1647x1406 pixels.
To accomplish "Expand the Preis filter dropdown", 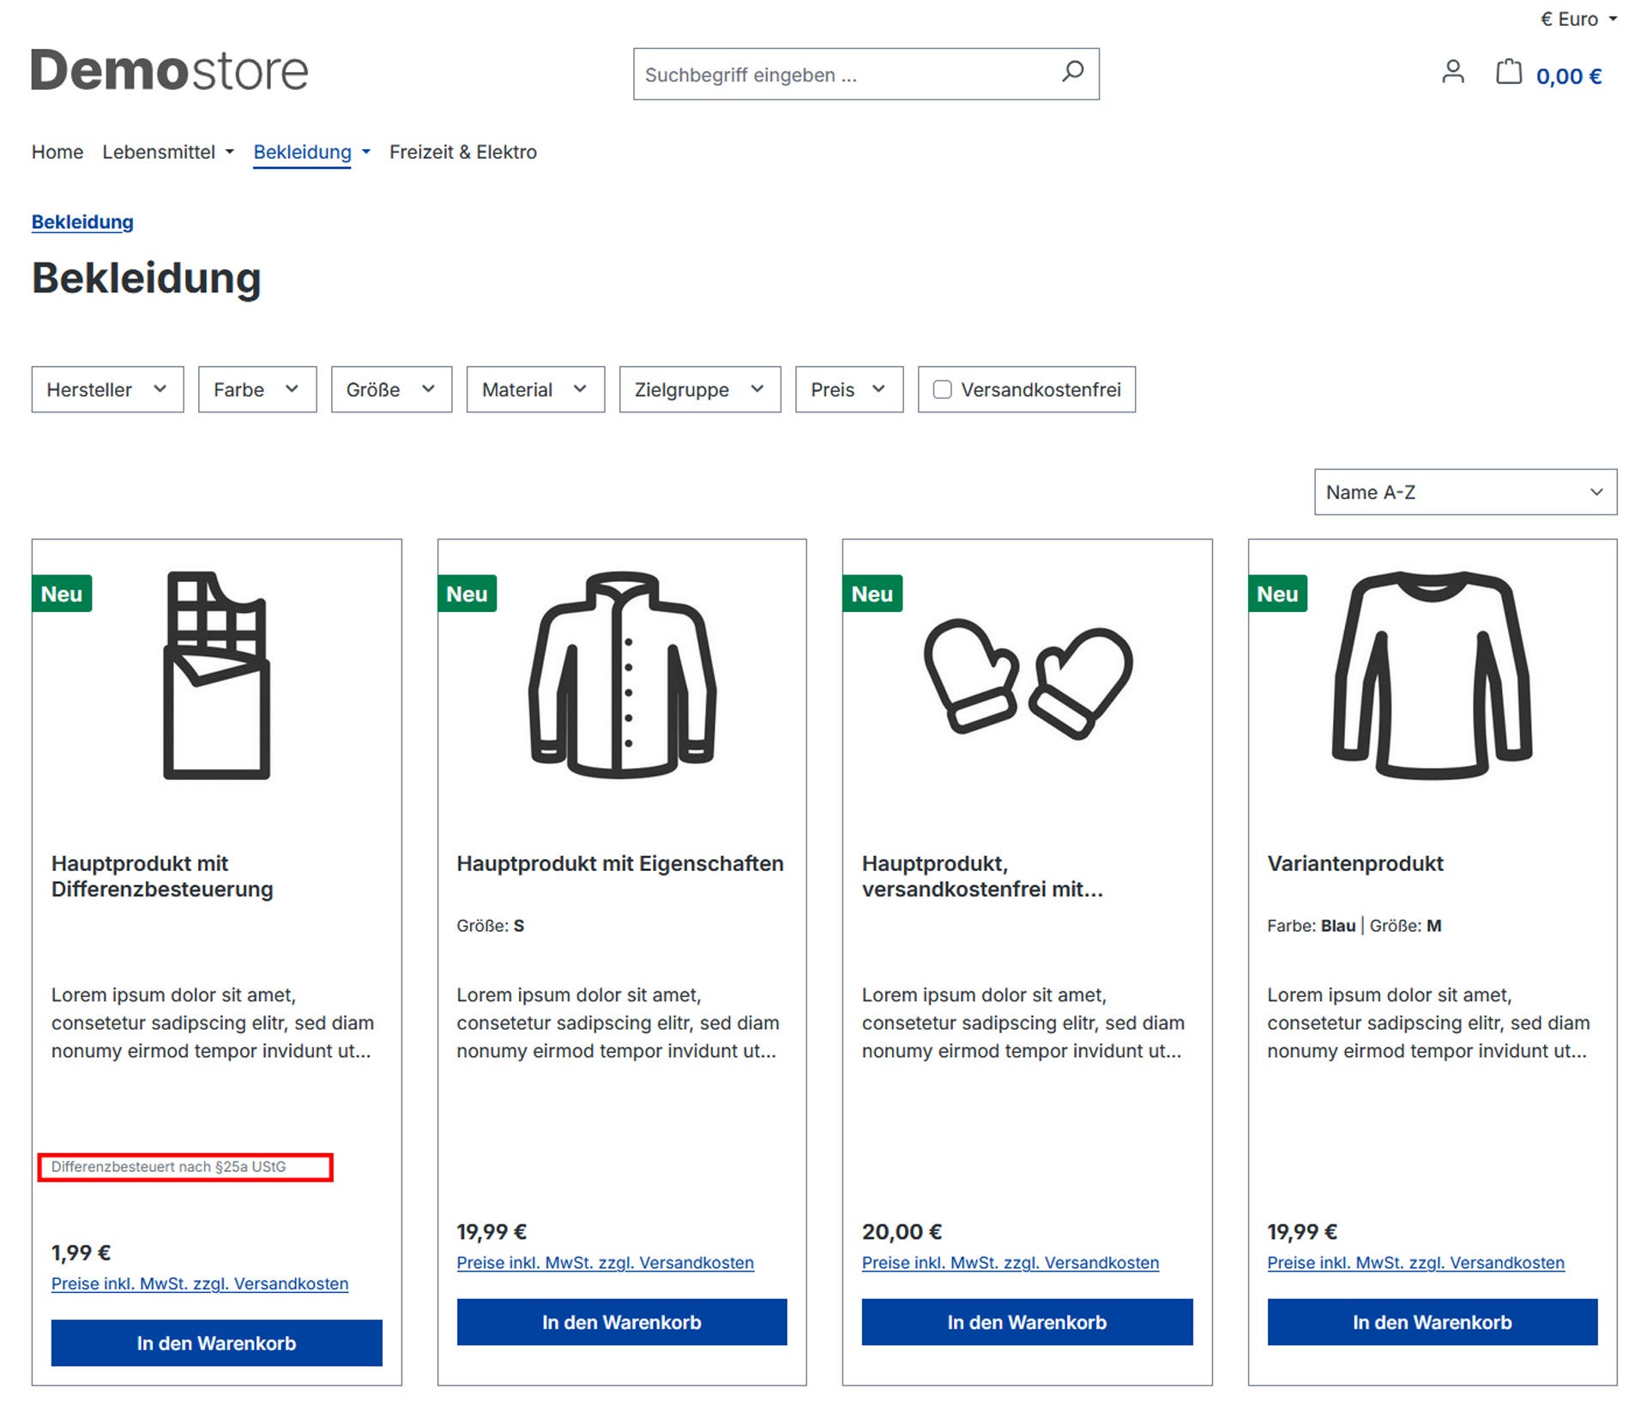I will (x=848, y=390).
